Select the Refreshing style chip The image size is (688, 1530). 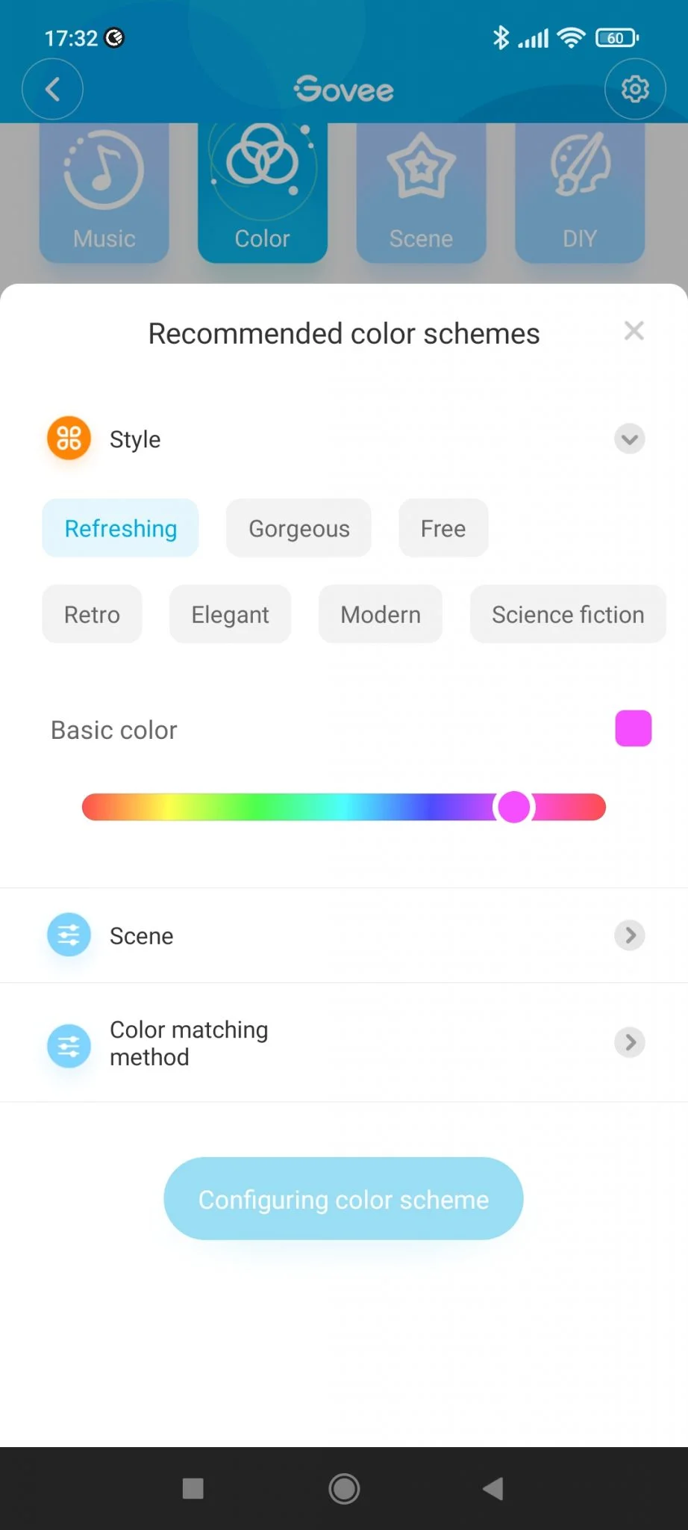point(121,528)
